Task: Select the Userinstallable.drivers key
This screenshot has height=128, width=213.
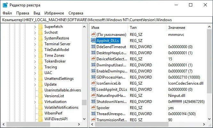Action: click(x=63, y=90)
